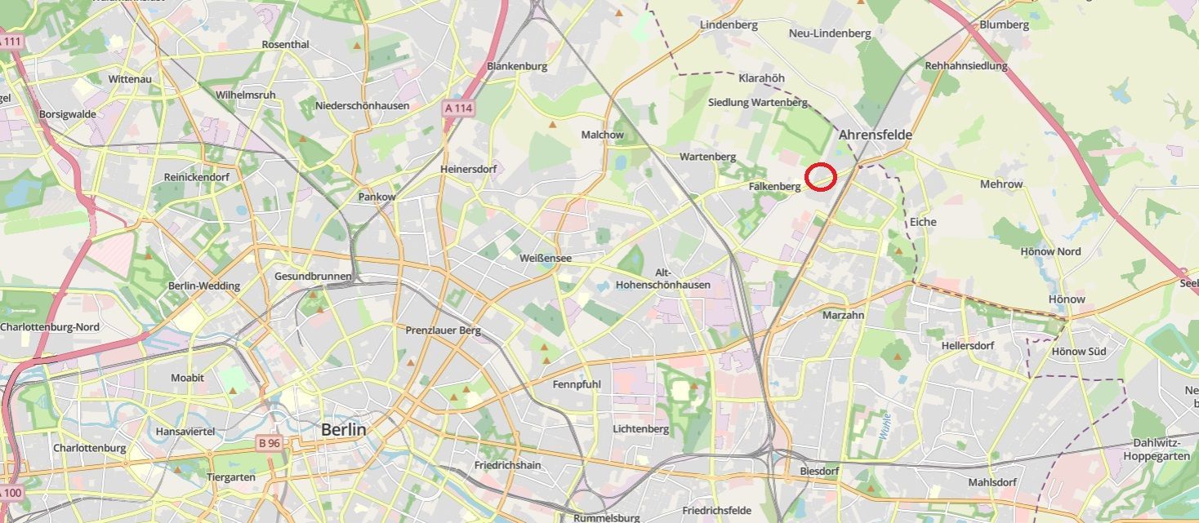Select the Pankow place label
The width and height of the screenshot is (1199, 523).
tap(377, 197)
